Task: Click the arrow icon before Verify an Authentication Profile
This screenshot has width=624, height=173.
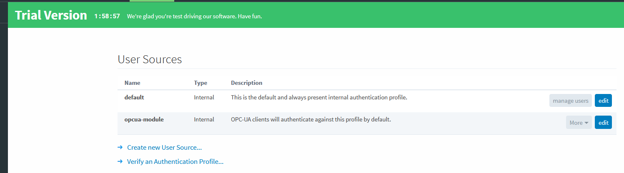Action: pyautogui.click(x=120, y=161)
